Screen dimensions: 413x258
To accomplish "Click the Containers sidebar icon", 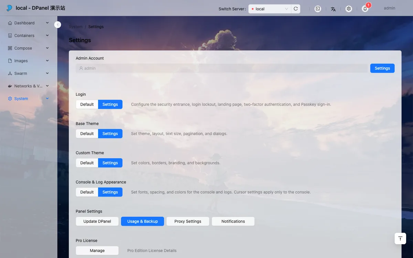I will pos(10,35).
